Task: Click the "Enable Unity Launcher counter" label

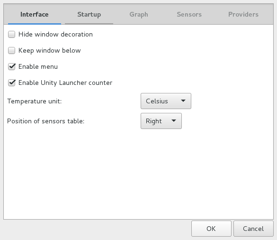Action: (x=65, y=83)
